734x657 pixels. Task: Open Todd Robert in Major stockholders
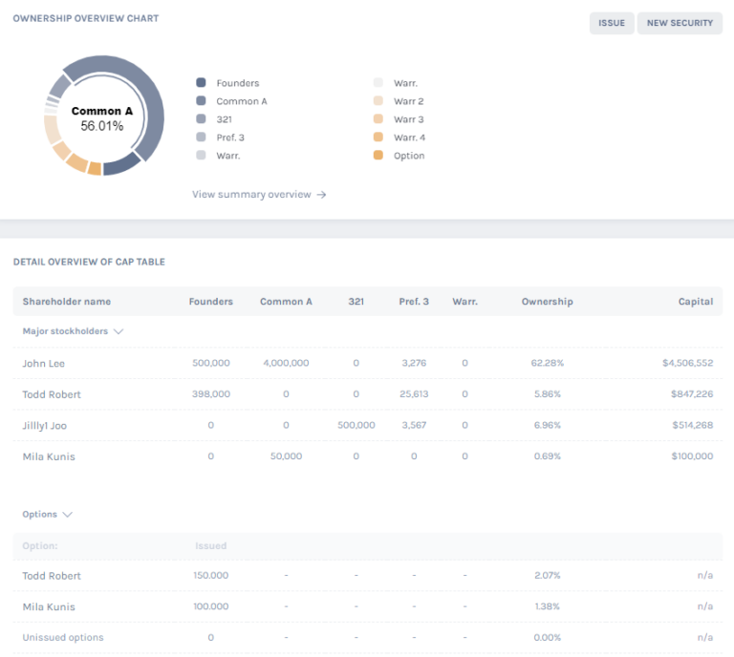pos(52,394)
